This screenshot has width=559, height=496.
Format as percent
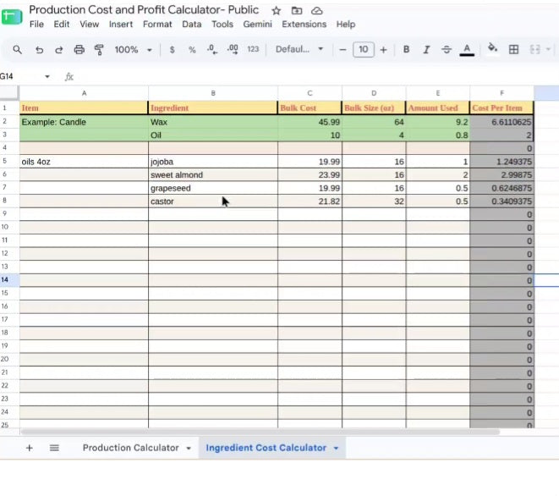coord(192,50)
